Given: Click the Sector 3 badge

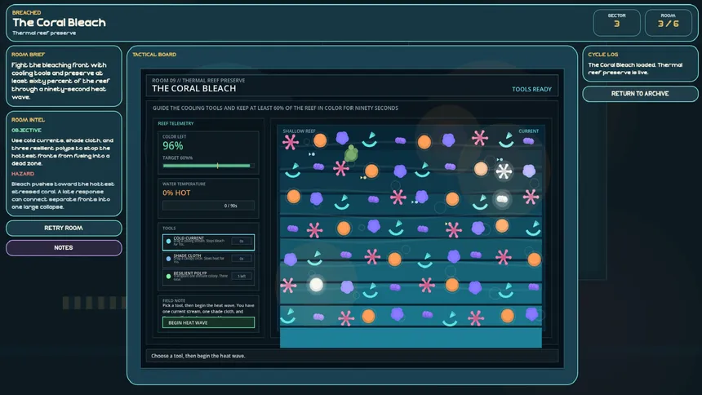Looking at the screenshot, I should (616, 20).
